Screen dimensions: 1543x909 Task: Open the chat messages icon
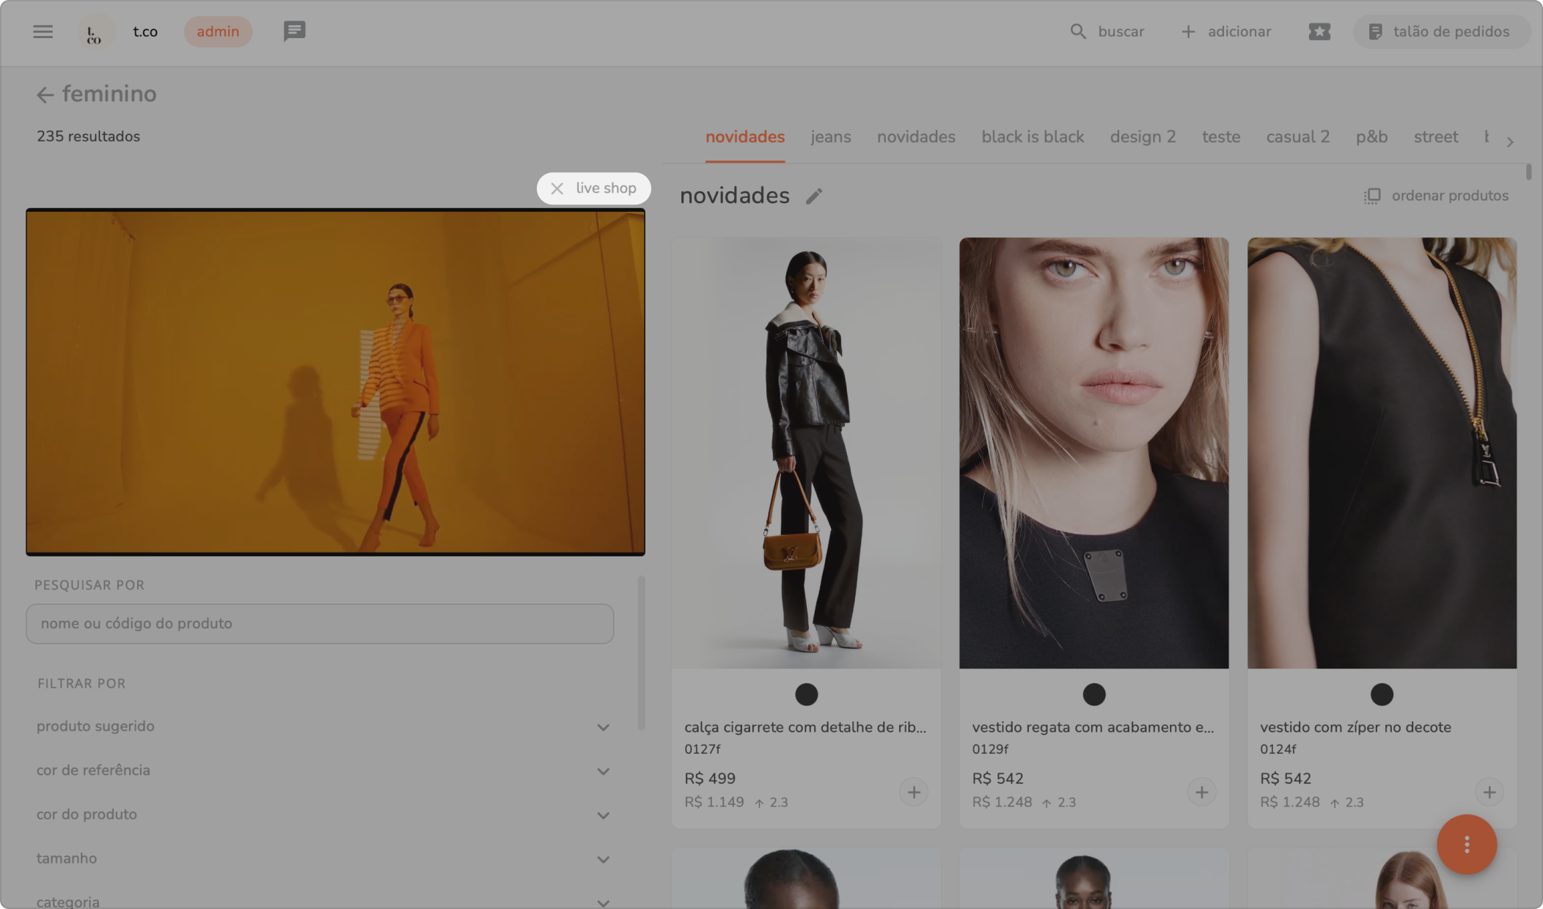click(x=294, y=32)
